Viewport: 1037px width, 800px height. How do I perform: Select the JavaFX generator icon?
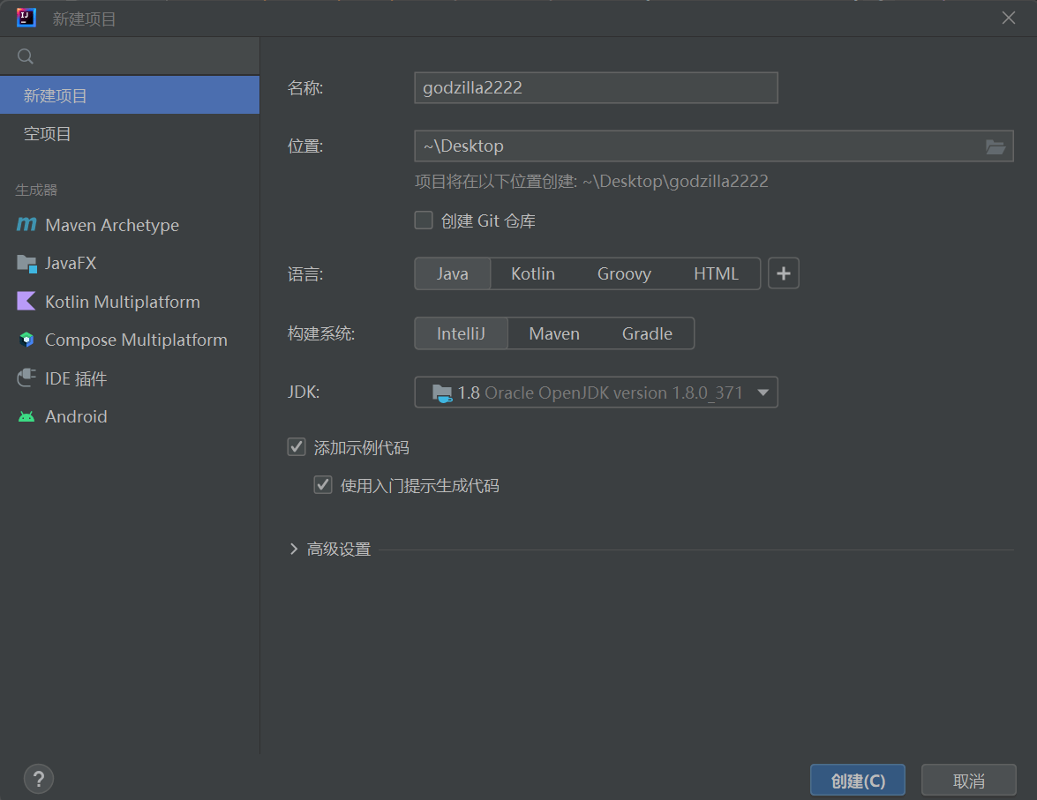[26, 264]
